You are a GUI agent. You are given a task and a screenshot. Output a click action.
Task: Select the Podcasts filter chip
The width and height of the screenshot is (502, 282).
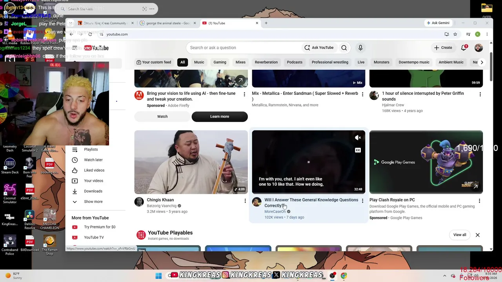[295, 62]
